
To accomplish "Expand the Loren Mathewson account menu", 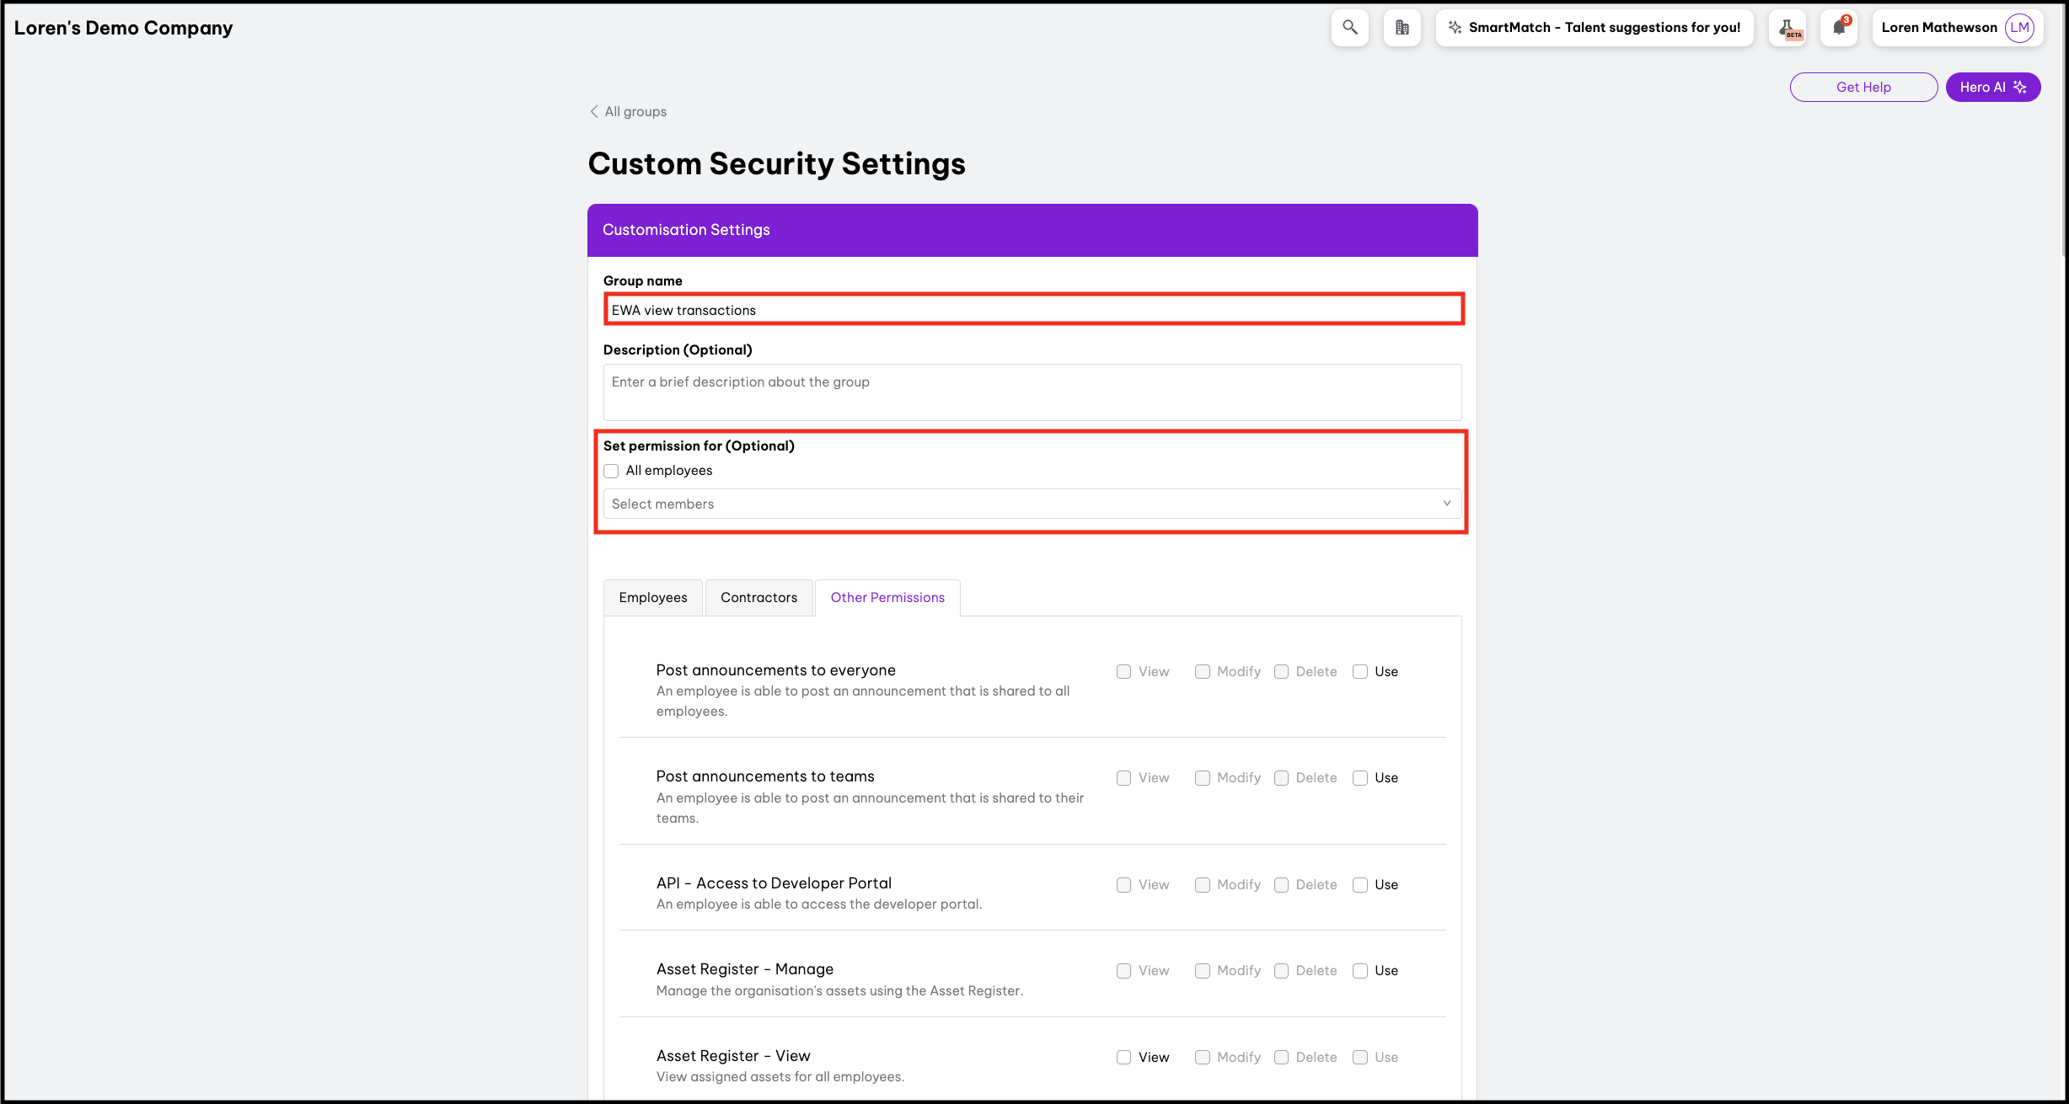I will (x=1938, y=27).
